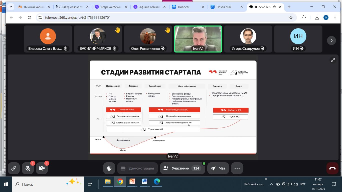Copy the meeting link via link icon
This screenshot has height=192, width=342.
(14, 168)
